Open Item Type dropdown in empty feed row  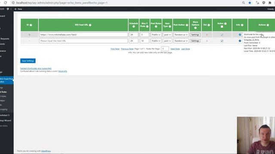[167, 41]
